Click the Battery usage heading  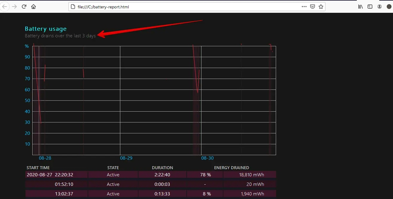click(45, 29)
